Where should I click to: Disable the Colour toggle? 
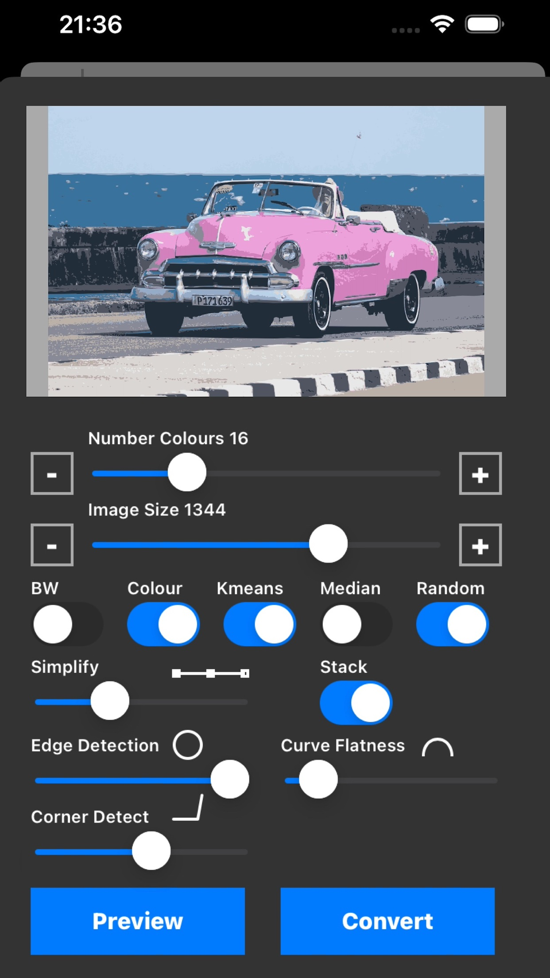(x=163, y=624)
